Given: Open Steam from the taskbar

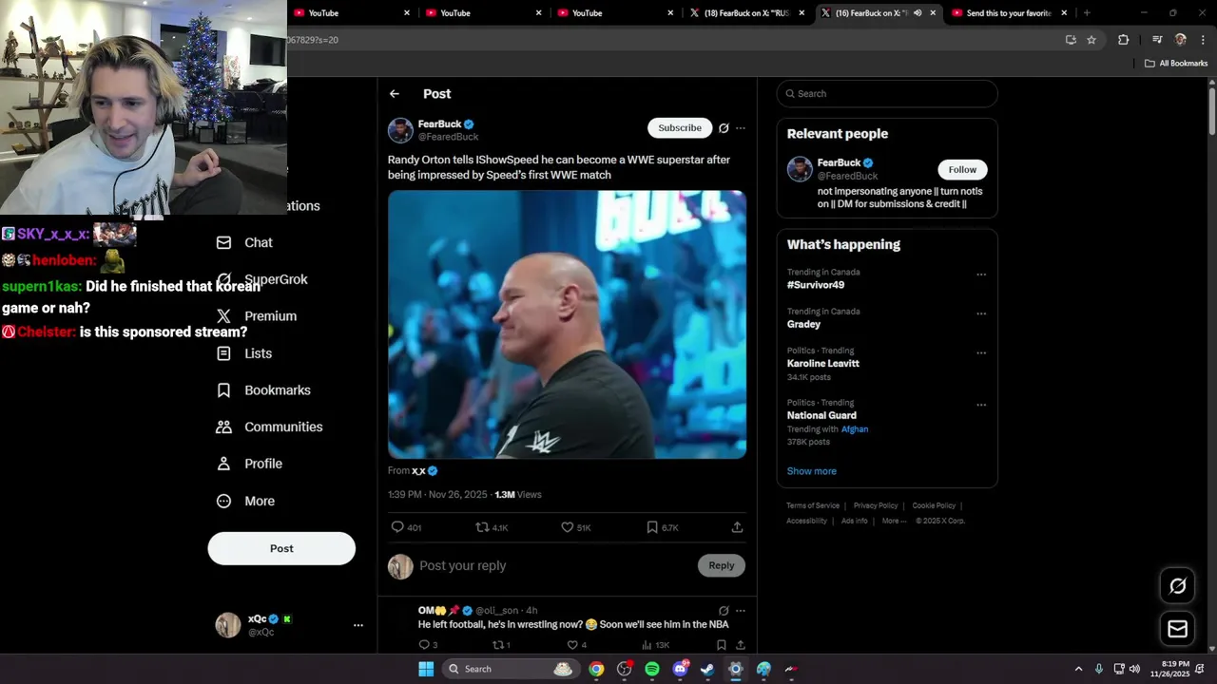Looking at the screenshot, I should pos(707,669).
